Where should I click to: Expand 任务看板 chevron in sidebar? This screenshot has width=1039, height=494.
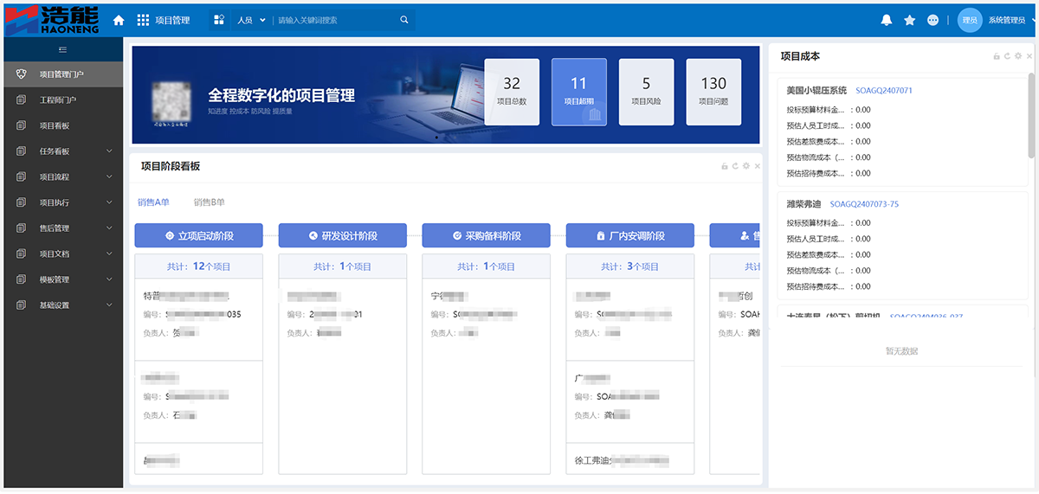(109, 151)
